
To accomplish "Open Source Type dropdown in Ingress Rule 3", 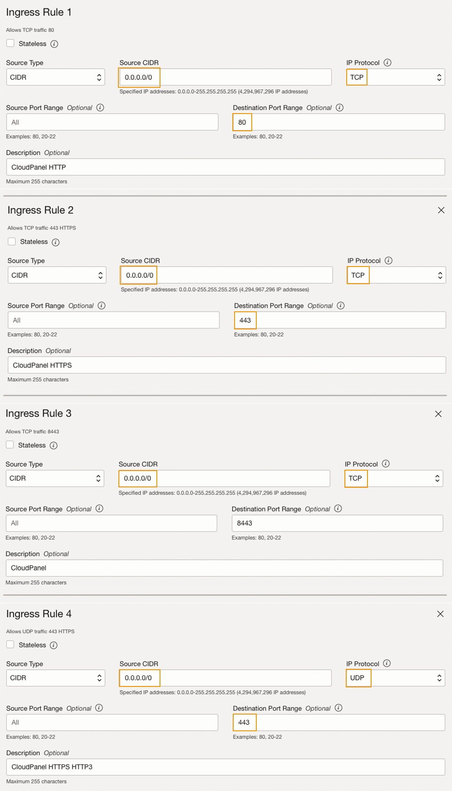I will coord(55,478).
